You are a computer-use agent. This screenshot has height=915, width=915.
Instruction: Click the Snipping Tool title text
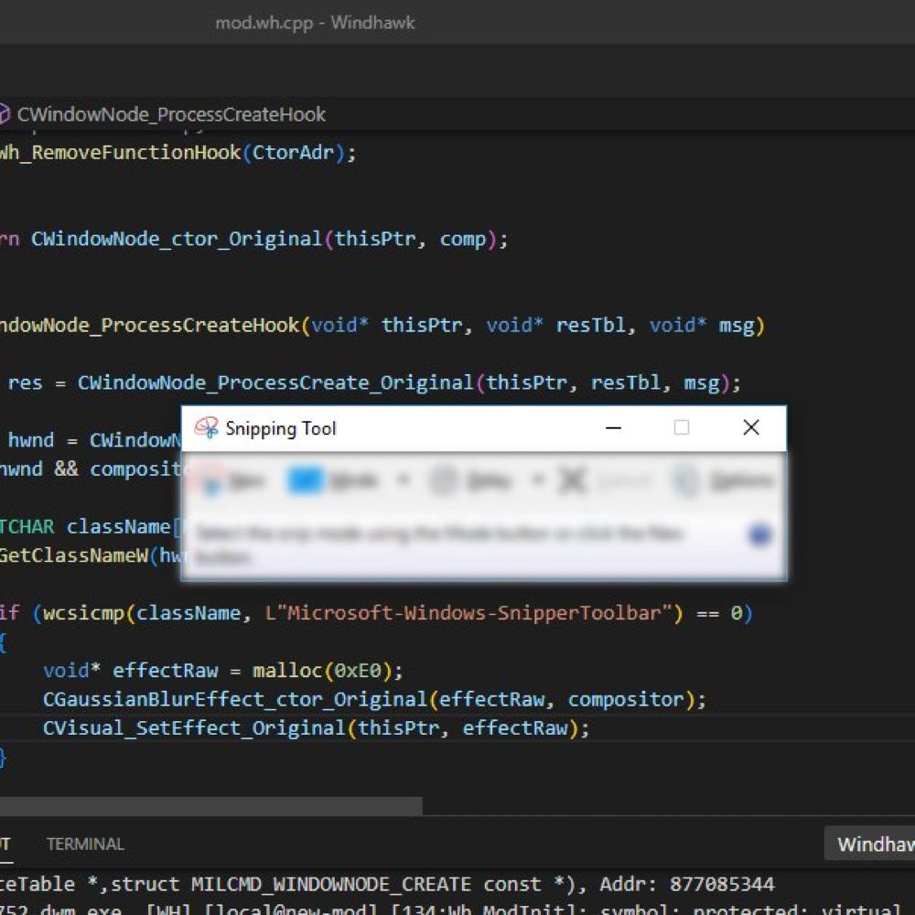tap(281, 428)
